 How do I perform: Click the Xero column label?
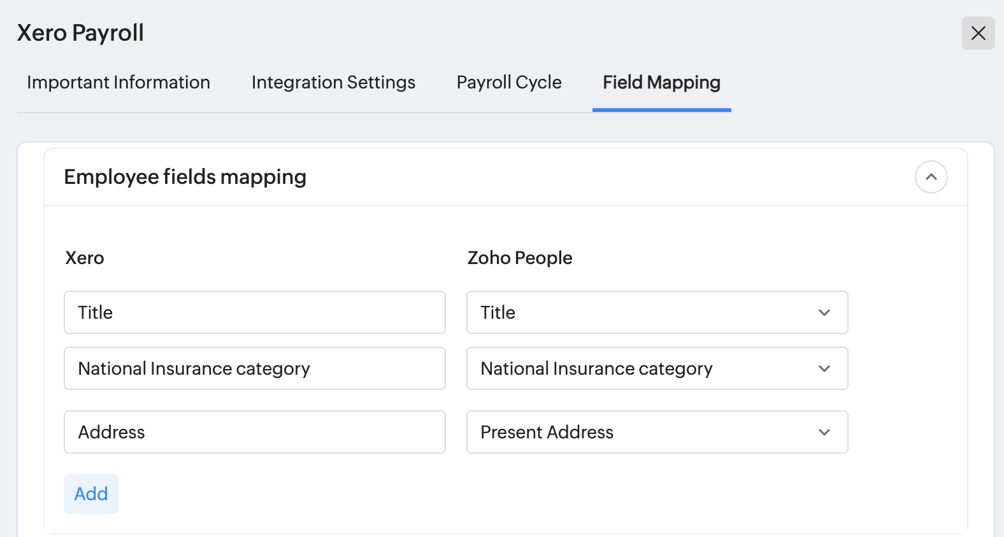(85, 258)
